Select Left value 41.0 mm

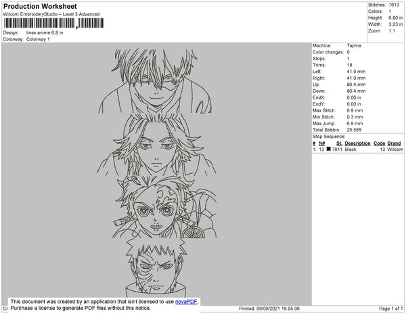point(356,72)
